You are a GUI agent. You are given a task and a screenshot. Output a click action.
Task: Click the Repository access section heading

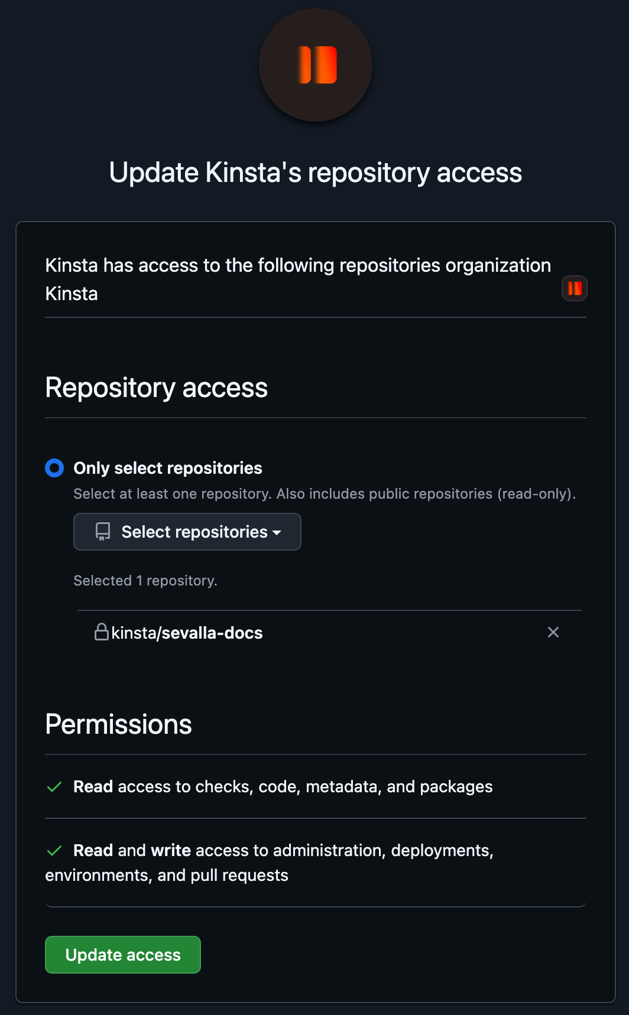156,387
